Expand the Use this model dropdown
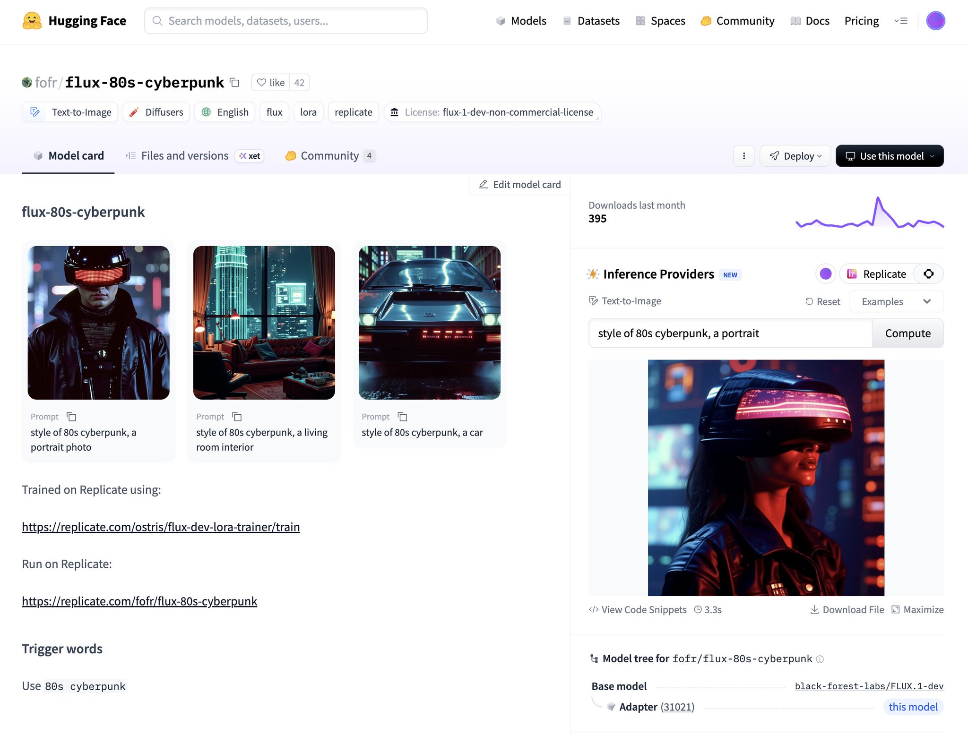The width and height of the screenshot is (968, 735). pos(890,156)
